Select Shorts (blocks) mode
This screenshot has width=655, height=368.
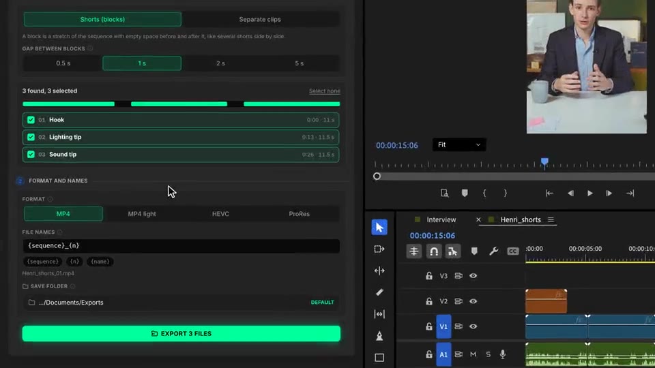coord(102,19)
